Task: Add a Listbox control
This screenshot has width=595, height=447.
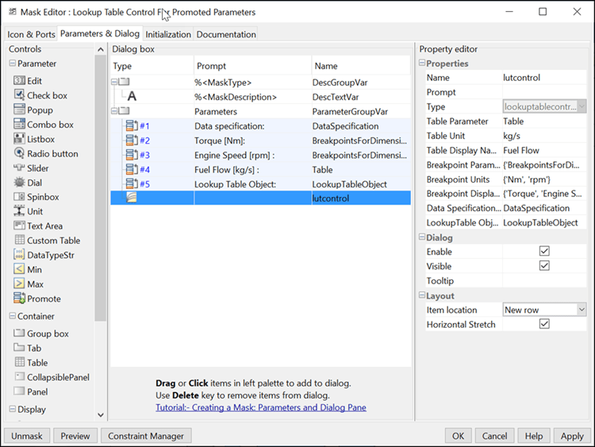Action: click(34, 139)
